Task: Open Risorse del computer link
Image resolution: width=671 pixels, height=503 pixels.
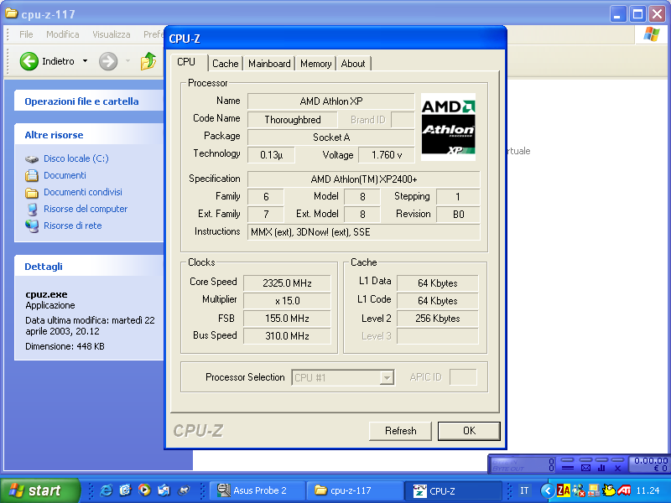Action: (86, 209)
